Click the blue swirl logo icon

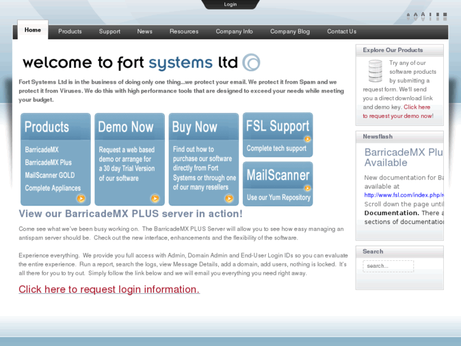click(251, 62)
